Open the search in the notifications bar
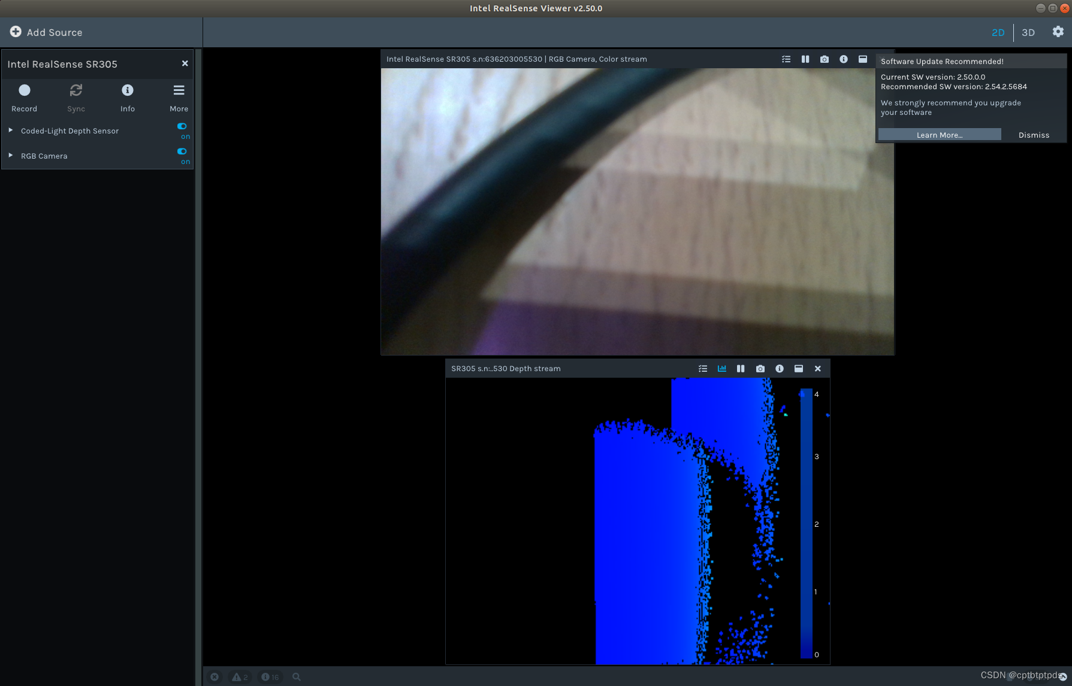Viewport: 1072px width, 686px height. pos(296,676)
